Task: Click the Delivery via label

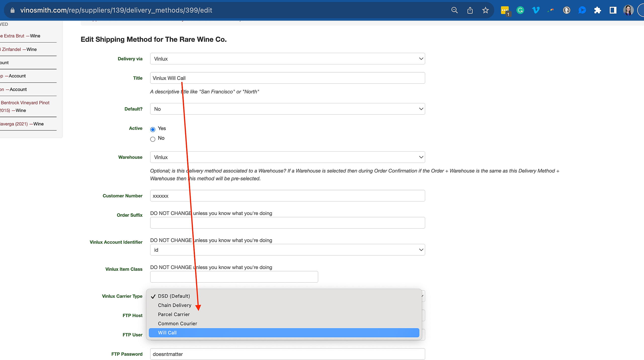Action: coord(130,59)
